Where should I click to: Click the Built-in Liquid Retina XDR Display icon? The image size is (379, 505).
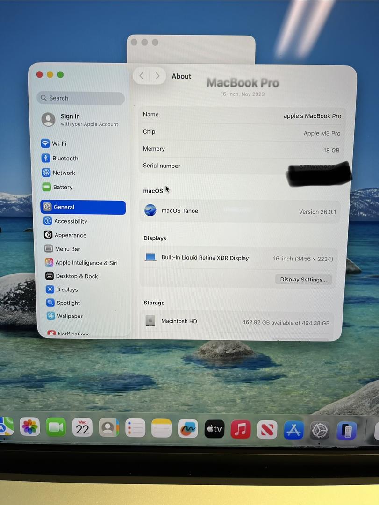tap(150, 257)
